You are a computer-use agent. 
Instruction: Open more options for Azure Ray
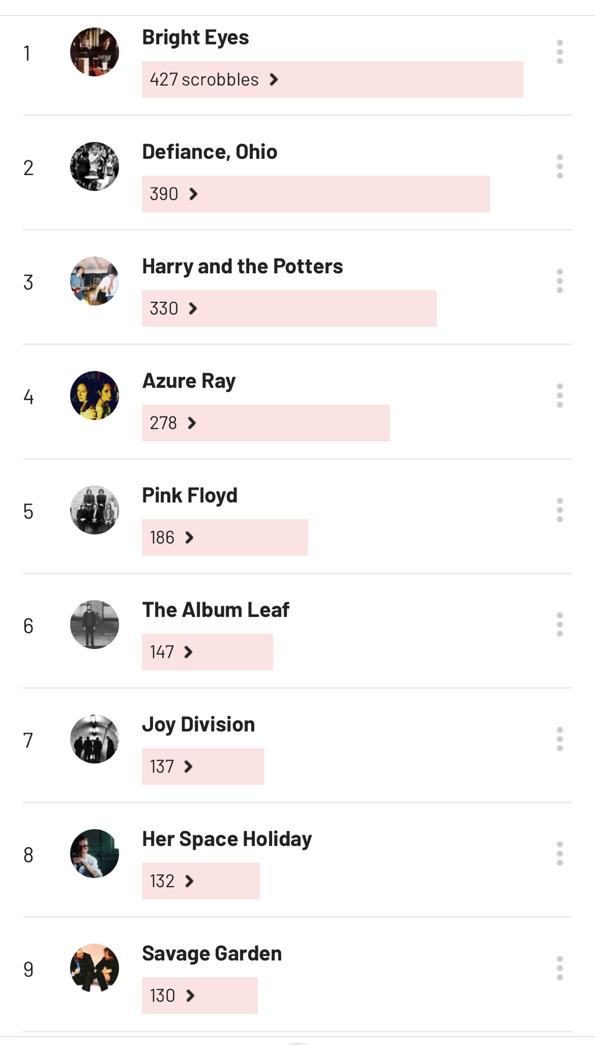pos(559,396)
